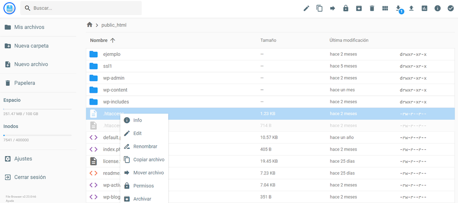
Task: Click the download icon with badge
Action: click(398, 8)
